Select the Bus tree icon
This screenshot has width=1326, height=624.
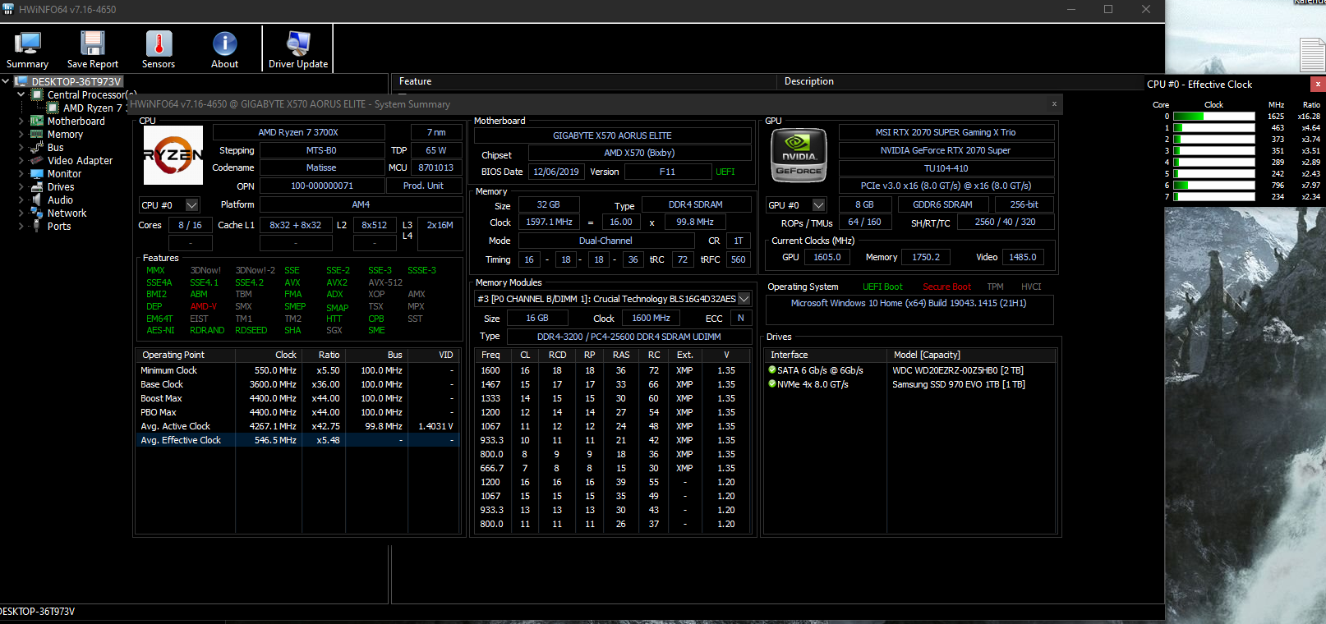coord(37,147)
